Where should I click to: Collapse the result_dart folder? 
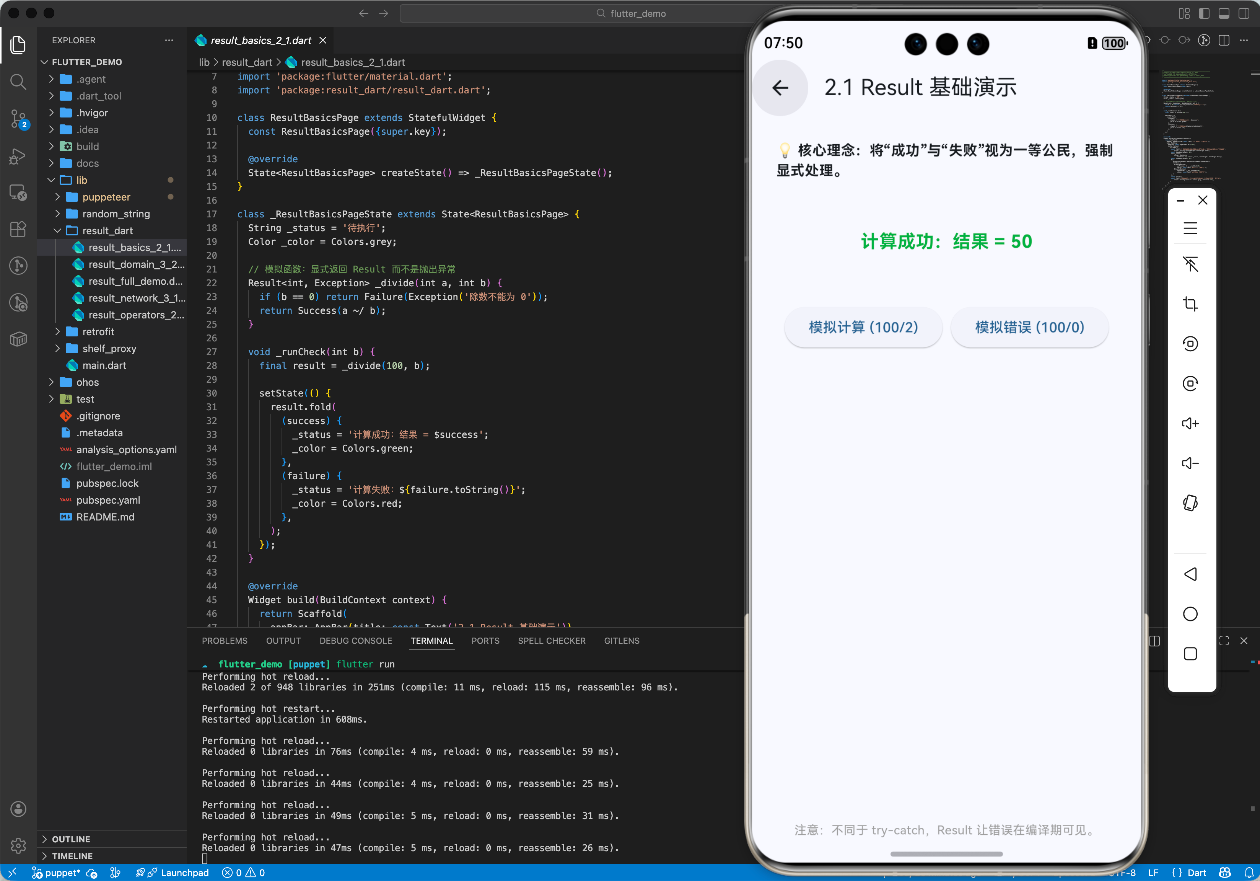coord(107,230)
